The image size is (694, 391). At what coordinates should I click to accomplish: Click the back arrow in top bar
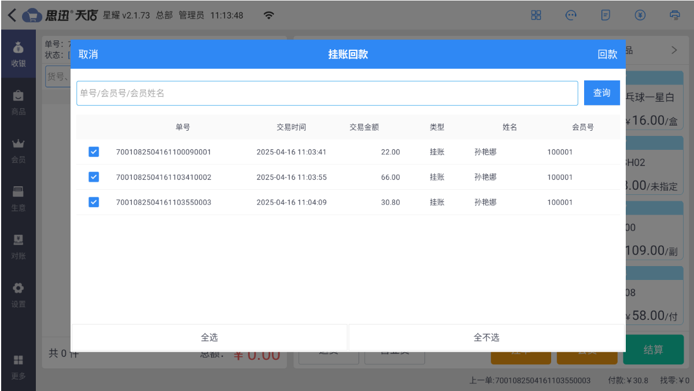point(12,16)
